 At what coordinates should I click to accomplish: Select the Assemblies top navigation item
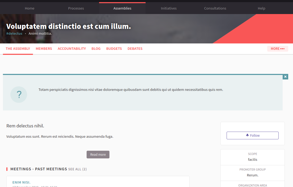[122, 8]
